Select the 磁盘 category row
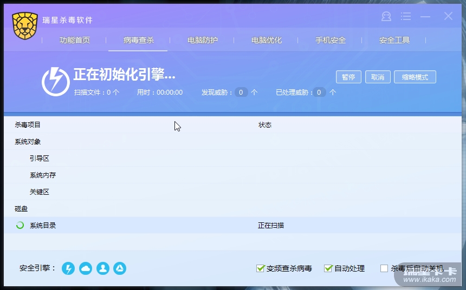 232,209
